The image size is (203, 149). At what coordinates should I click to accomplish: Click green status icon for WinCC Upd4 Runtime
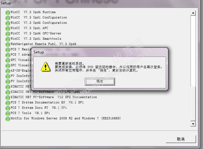pos(8,12)
